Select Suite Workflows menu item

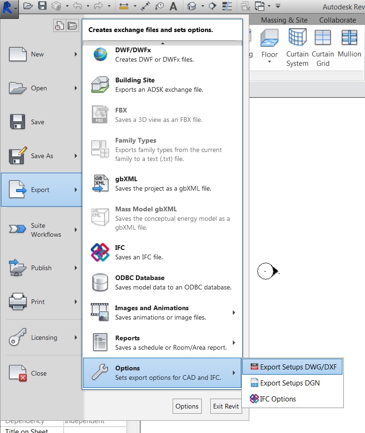click(41, 230)
